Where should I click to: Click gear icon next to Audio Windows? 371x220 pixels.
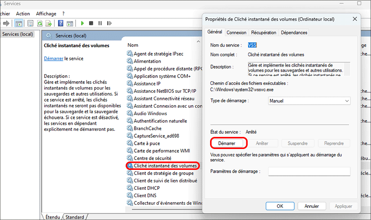point(130,113)
